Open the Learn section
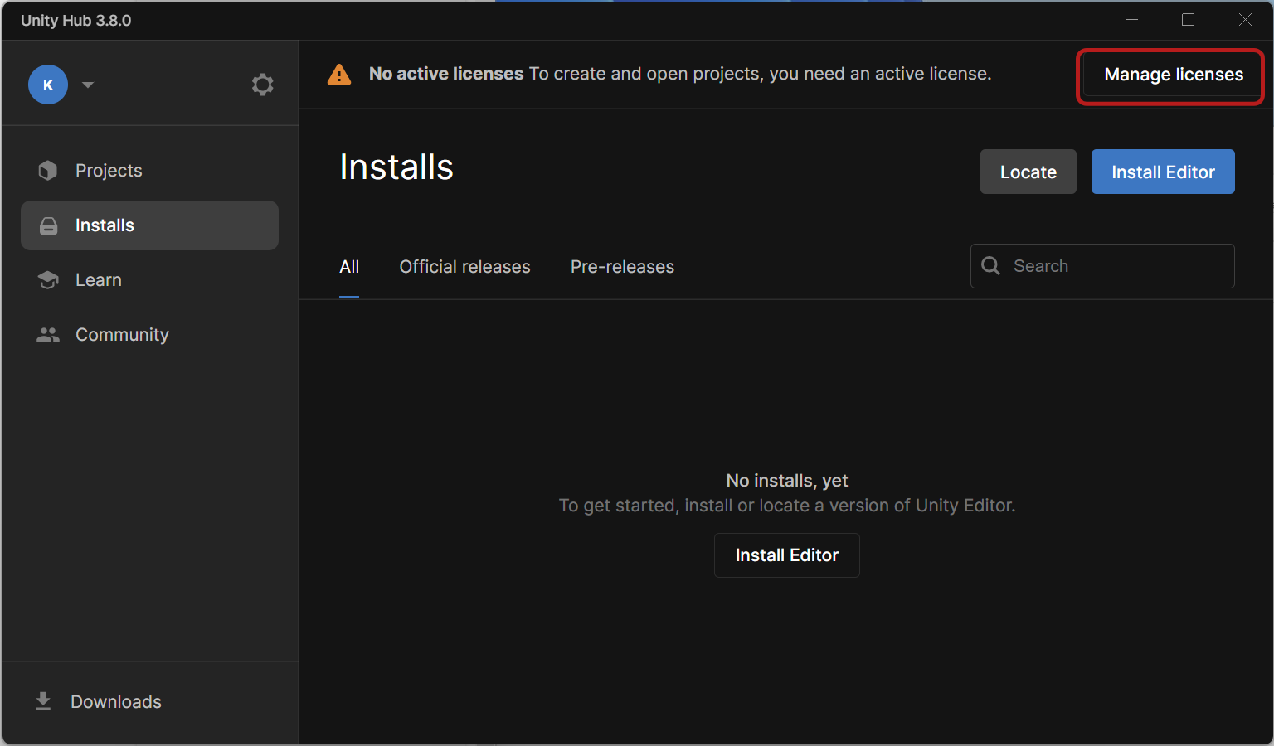Screen dimensions: 1274x746 (x=149, y=280)
